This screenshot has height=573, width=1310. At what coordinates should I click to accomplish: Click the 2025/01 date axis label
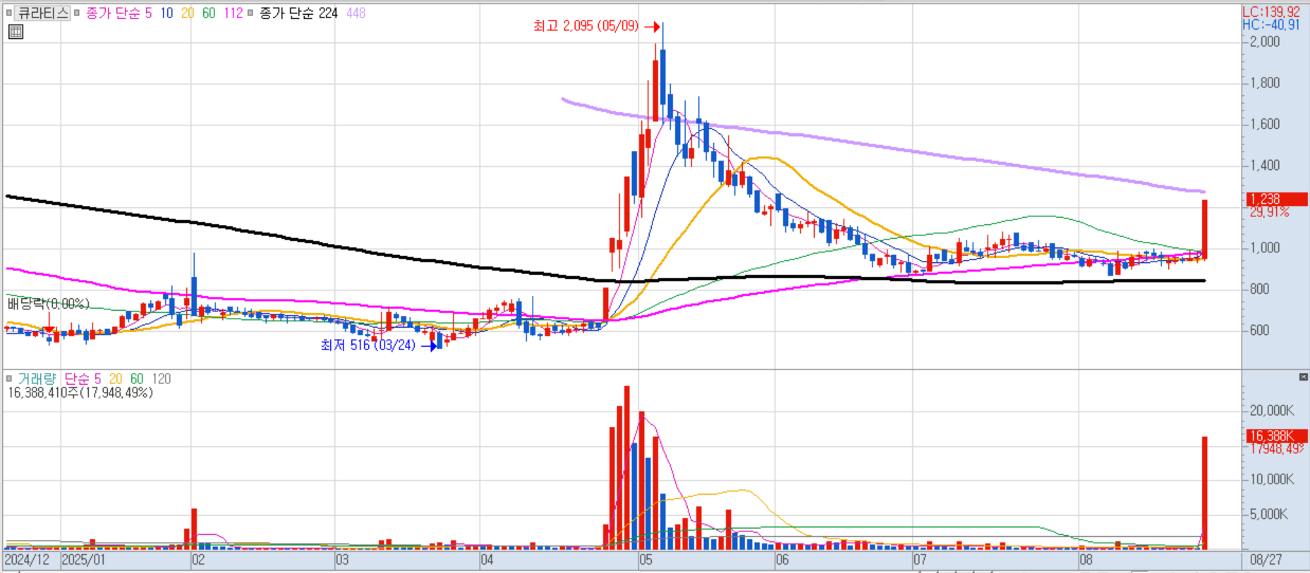(x=83, y=560)
